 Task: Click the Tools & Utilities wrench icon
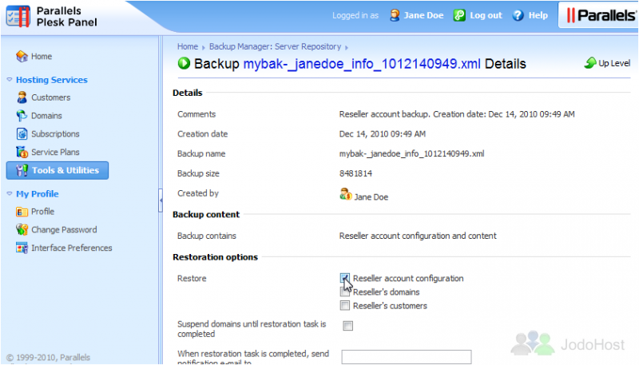tap(22, 170)
